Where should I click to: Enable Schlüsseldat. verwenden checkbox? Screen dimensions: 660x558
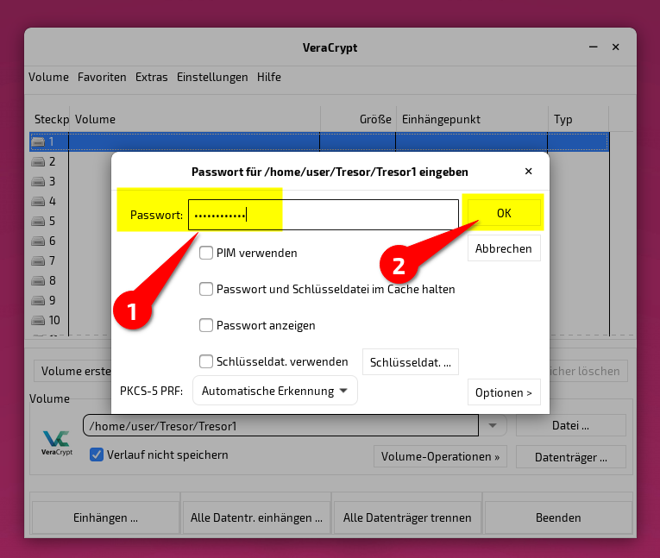point(206,361)
